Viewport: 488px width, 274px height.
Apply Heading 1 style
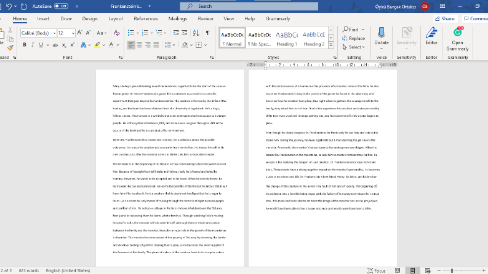[x=286, y=38]
